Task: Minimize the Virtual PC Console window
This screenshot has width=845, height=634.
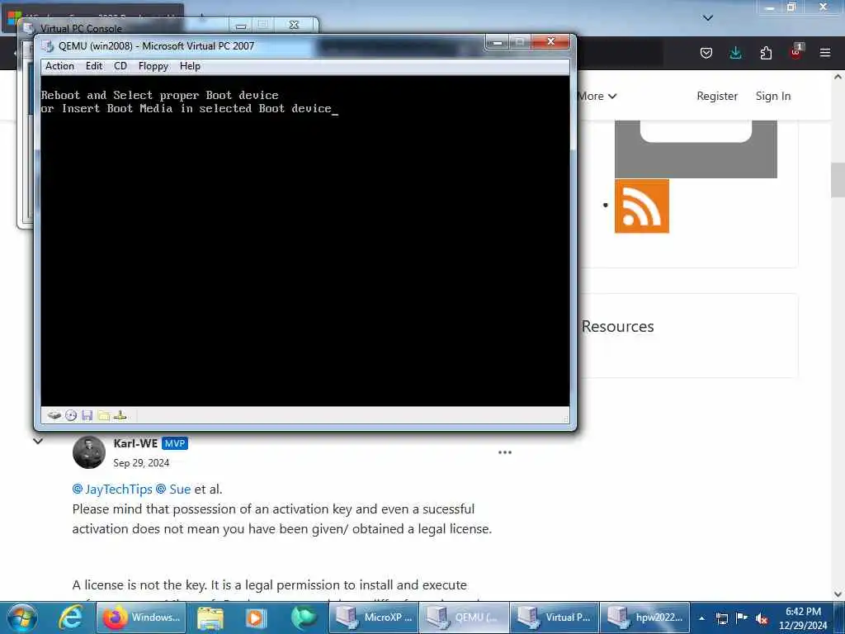Action: click(241, 25)
